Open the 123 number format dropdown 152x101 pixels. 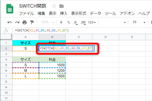pos(92,22)
